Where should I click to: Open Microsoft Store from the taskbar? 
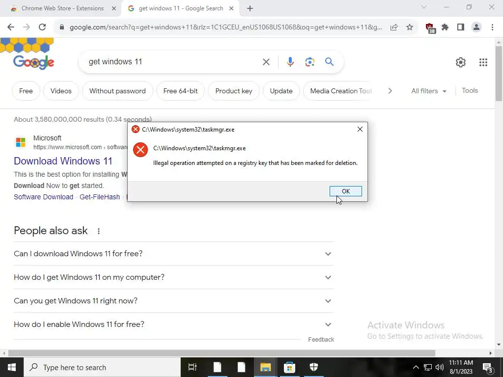tap(289, 367)
